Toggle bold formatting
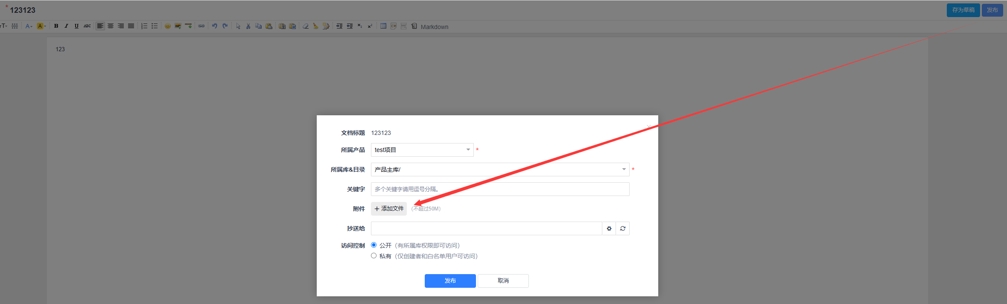The height and width of the screenshot is (304, 1007). (56, 26)
